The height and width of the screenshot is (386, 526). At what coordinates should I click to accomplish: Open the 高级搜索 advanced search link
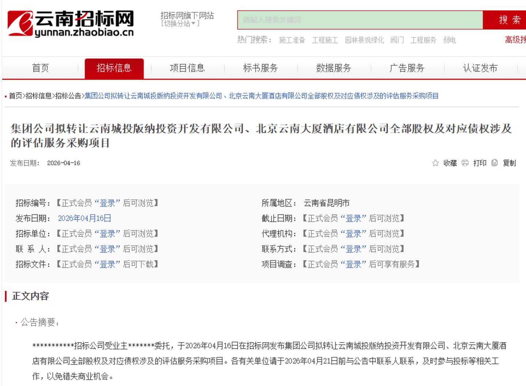[515, 40]
